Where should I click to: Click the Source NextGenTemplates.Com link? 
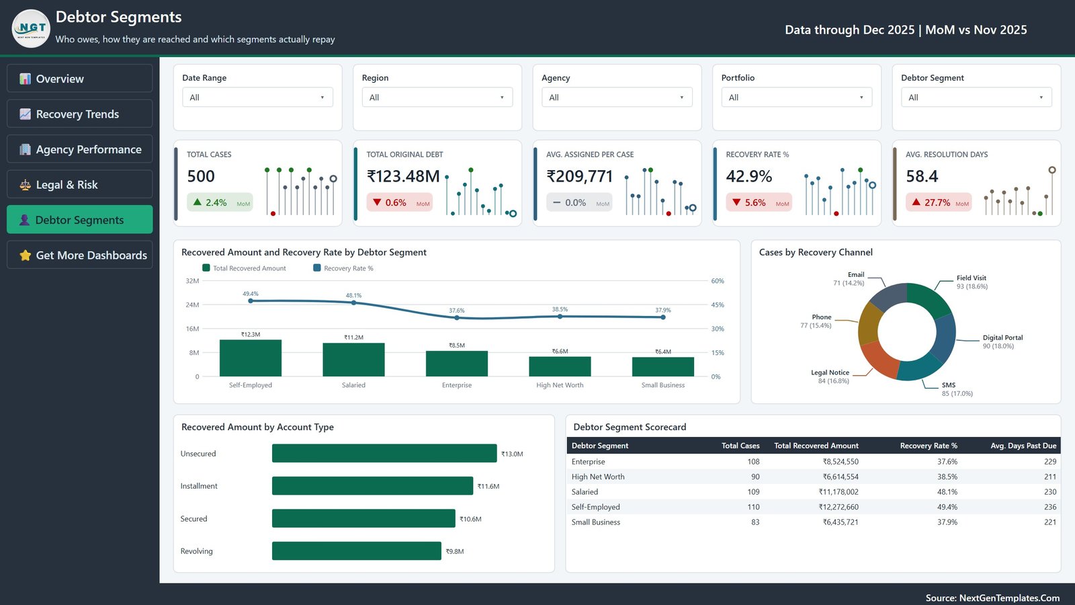click(992, 598)
